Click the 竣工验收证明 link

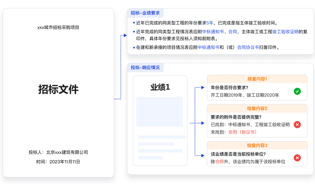point(286,32)
